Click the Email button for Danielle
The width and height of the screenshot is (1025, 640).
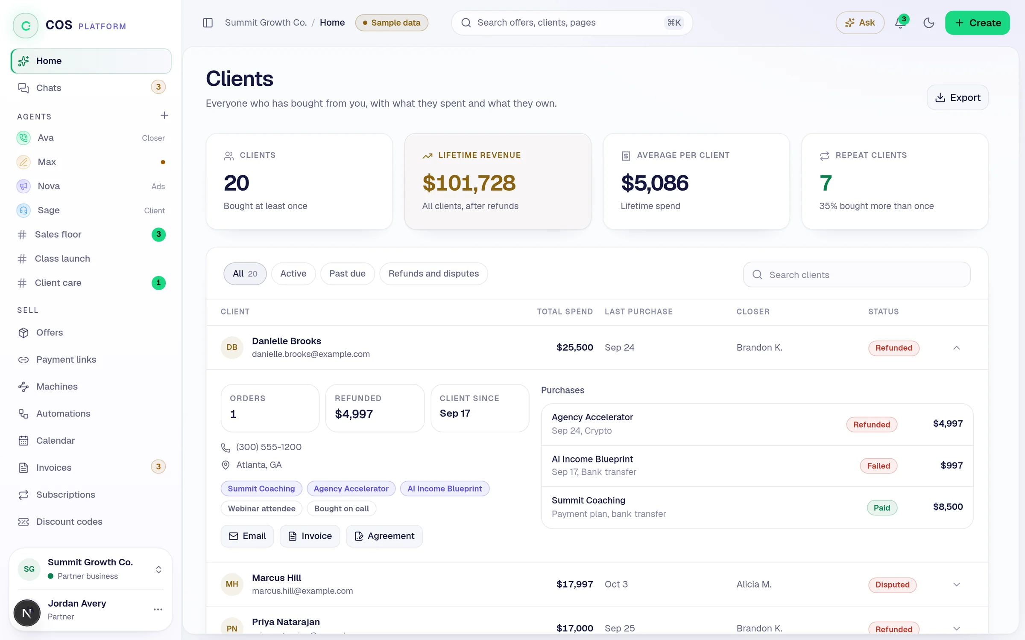247,536
